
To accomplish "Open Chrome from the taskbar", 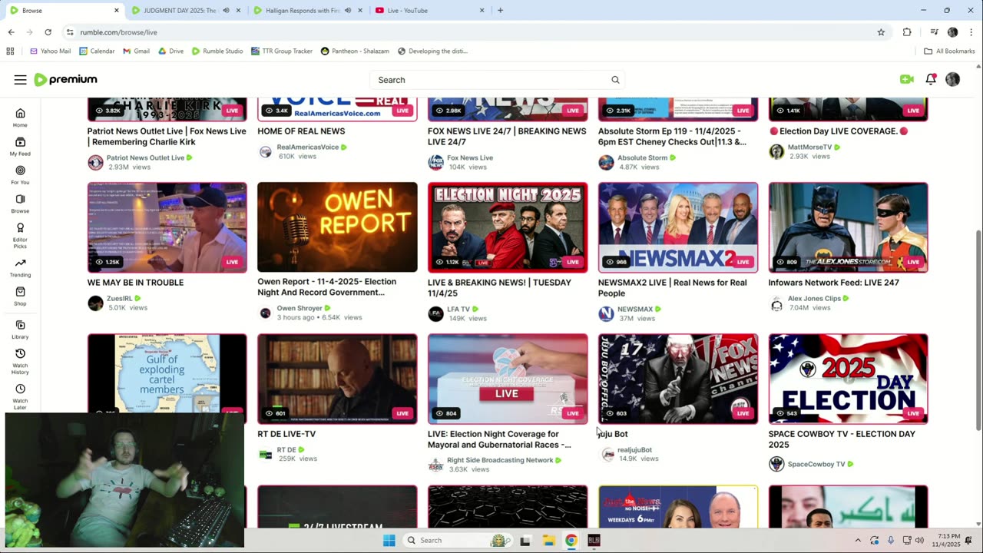I will tap(571, 540).
